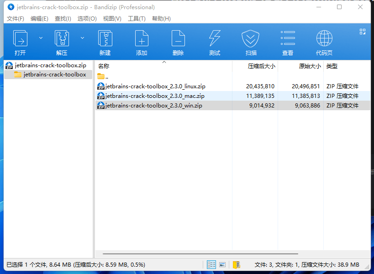
Task: Click ZIP icon of the win.zip row
Action: (101, 105)
